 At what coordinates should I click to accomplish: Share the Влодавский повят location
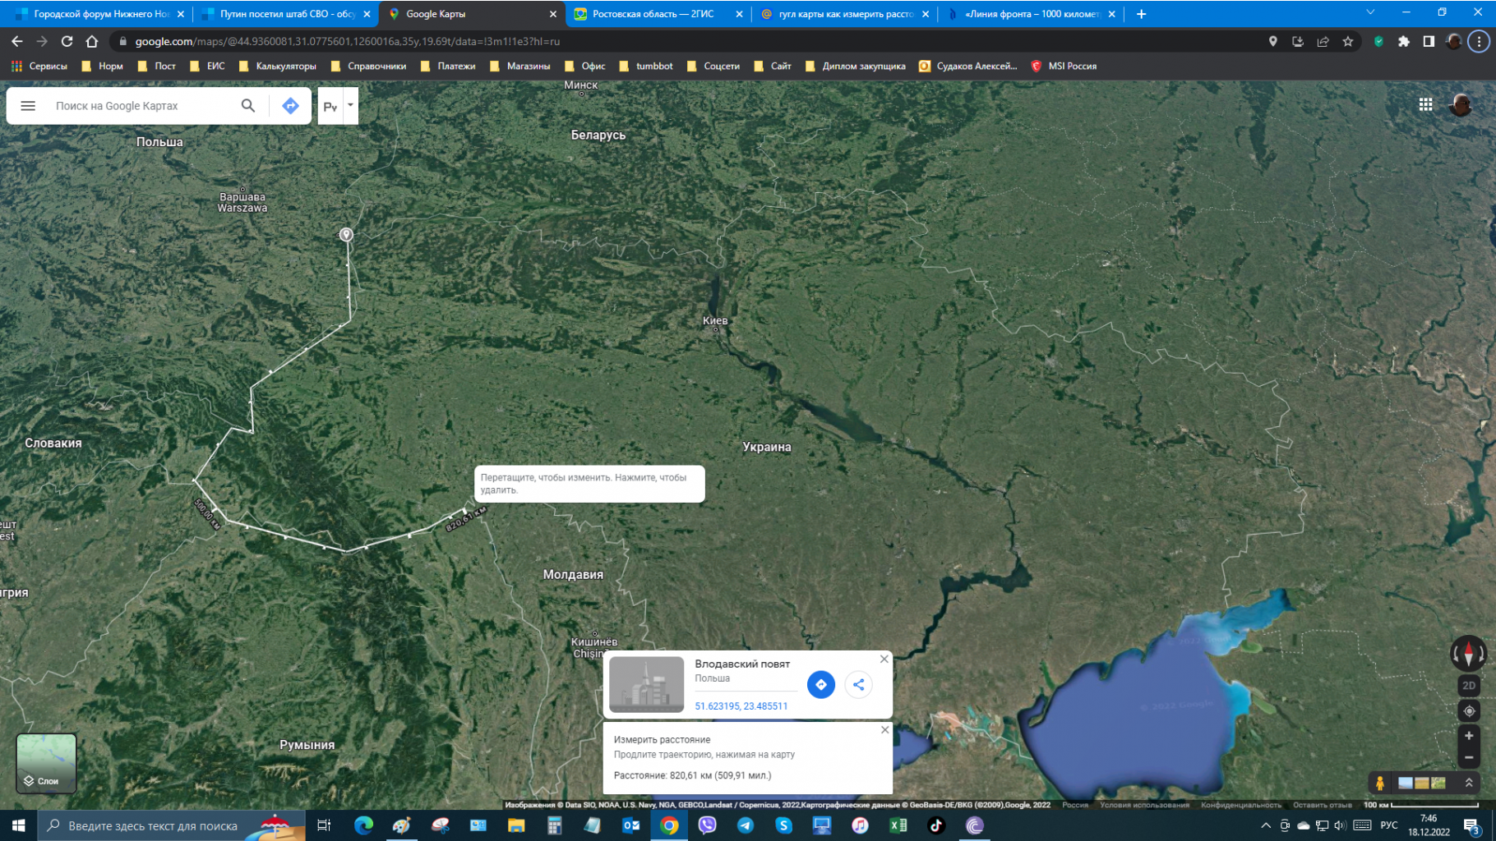858,684
